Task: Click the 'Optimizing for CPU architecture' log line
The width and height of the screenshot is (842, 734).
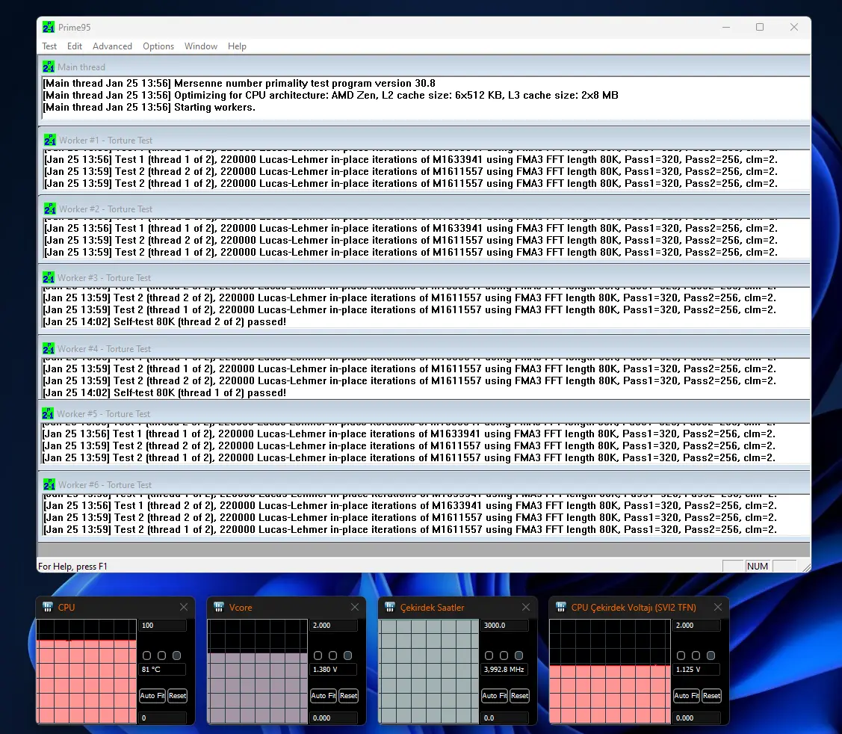Action: point(331,95)
